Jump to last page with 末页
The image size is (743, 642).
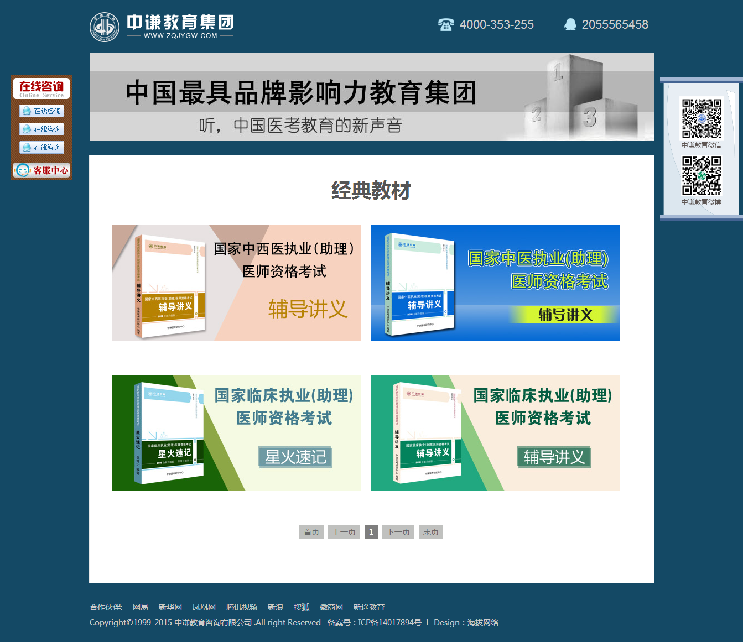(x=431, y=532)
